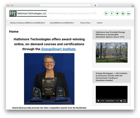
Task: Click the photo of Sharla with awards
Action: (x=49, y=79)
